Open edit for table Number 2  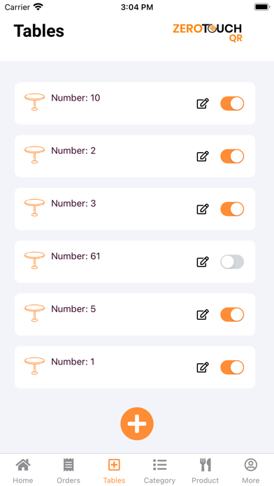click(203, 156)
